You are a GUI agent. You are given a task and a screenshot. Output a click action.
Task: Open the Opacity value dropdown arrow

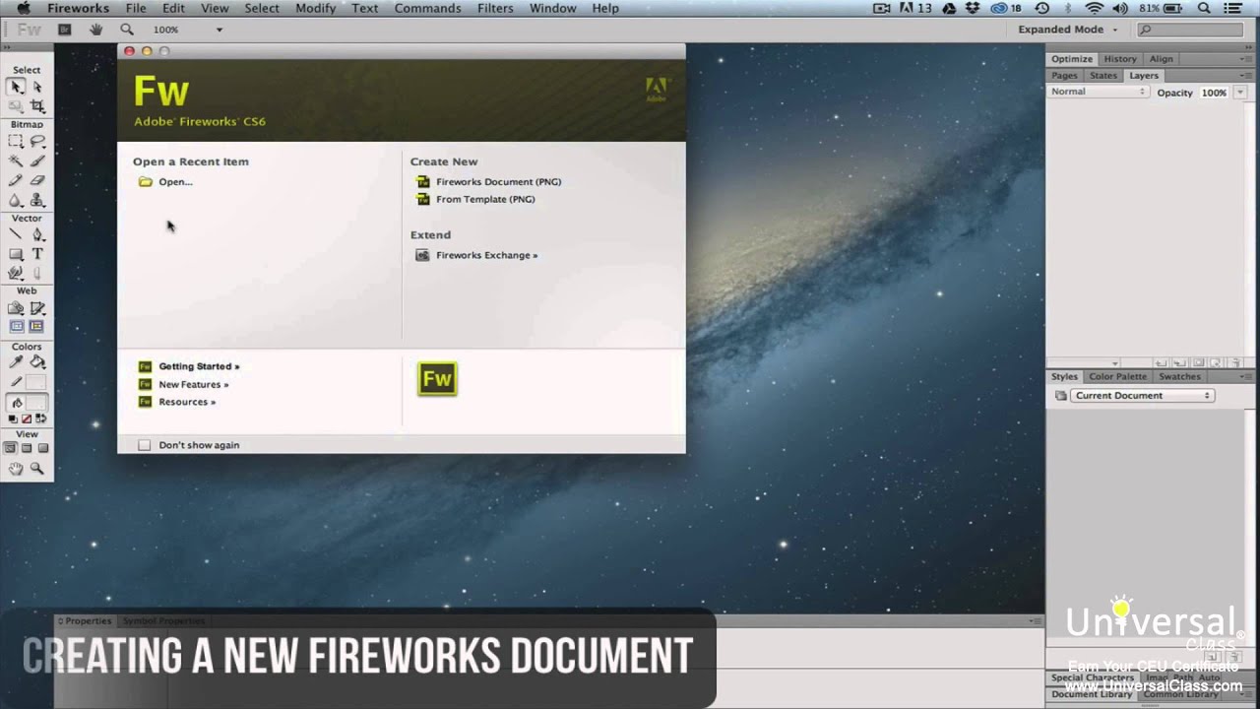click(x=1240, y=93)
